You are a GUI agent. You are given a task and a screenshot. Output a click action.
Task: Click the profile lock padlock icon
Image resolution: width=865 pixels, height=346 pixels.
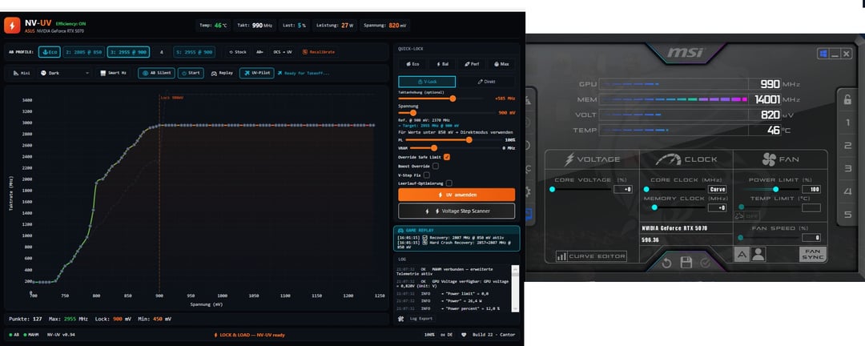pyautogui.click(x=847, y=99)
